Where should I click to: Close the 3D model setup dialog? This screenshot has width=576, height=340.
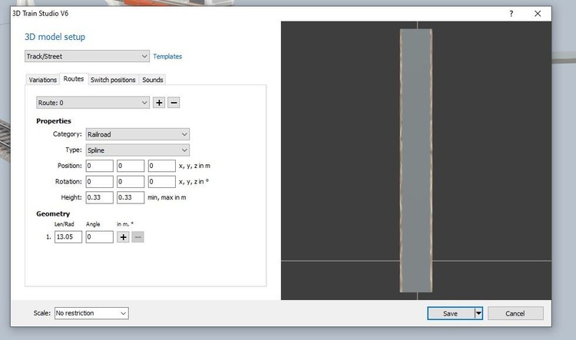click(x=538, y=14)
